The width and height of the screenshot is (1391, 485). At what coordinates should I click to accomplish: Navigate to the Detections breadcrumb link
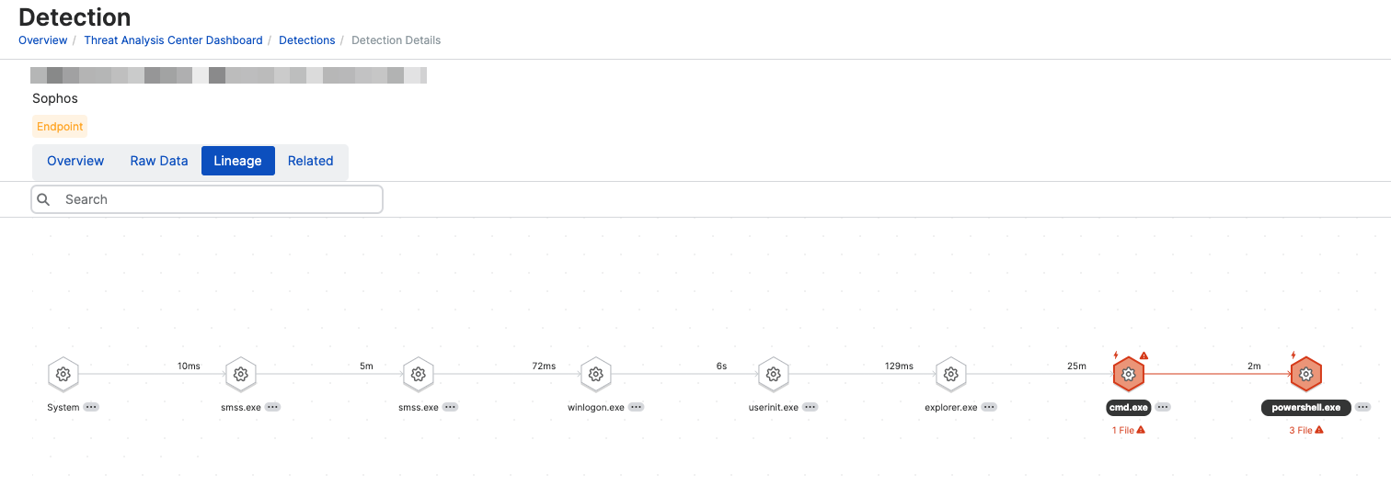pyautogui.click(x=307, y=40)
